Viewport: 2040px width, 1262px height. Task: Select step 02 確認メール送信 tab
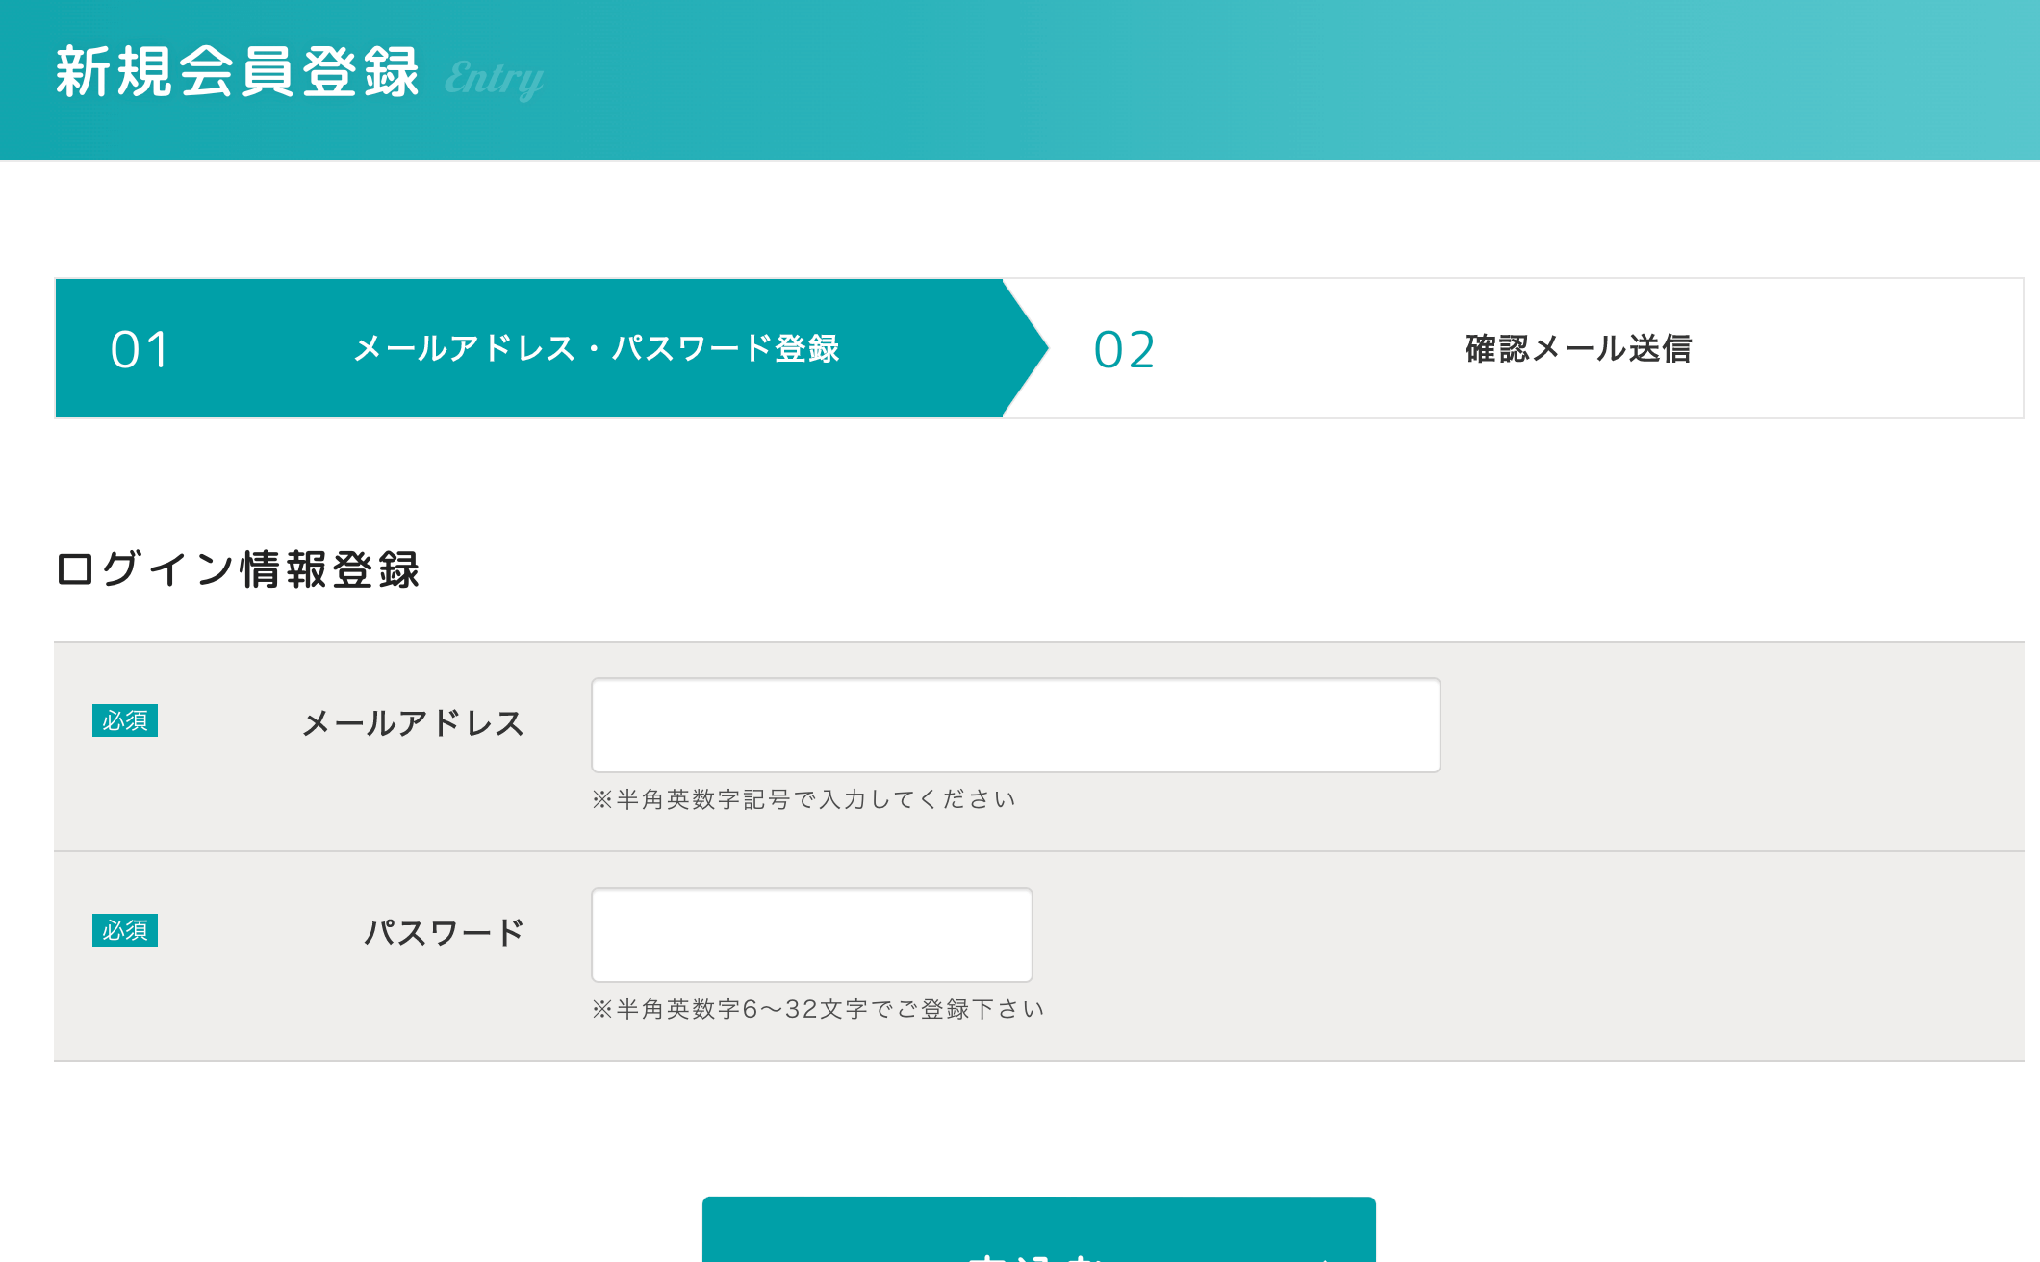coord(1578,348)
